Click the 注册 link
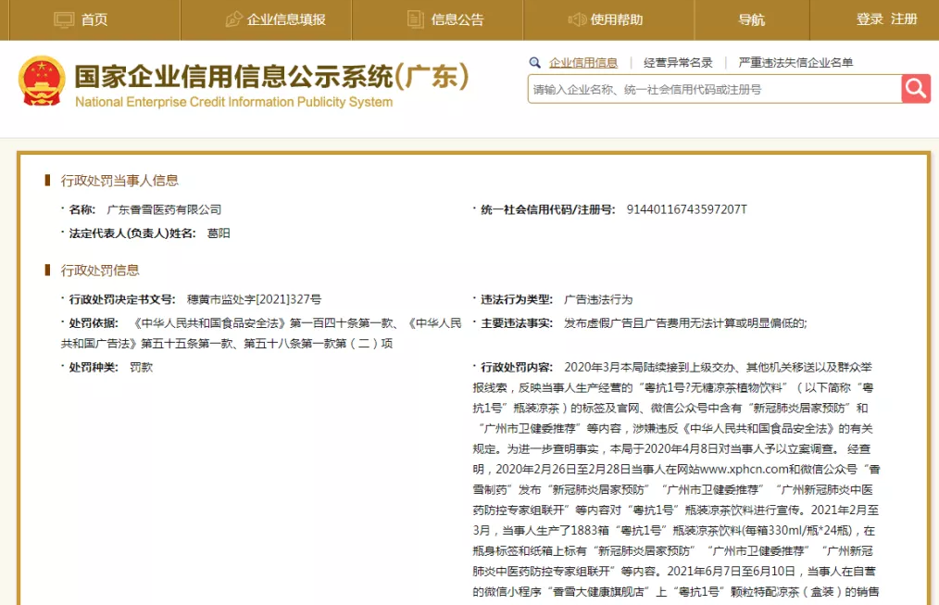The height and width of the screenshot is (605, 939). (x=904, y=19)
